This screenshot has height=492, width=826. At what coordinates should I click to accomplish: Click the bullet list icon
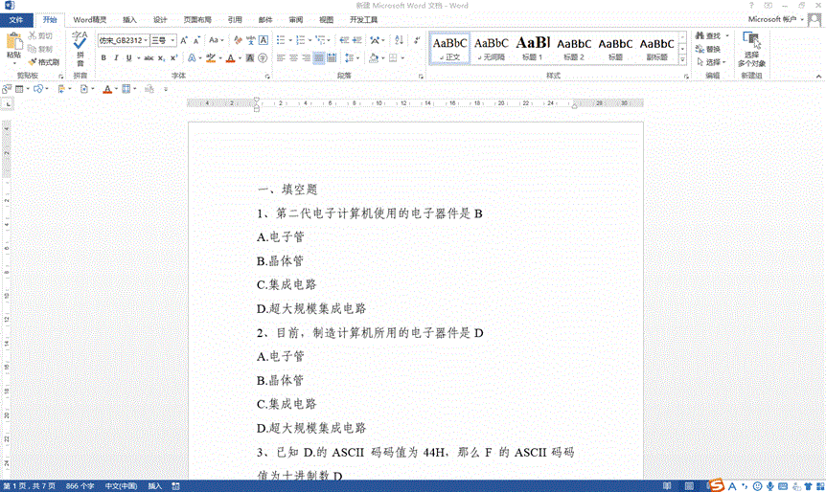pos(281,40)
